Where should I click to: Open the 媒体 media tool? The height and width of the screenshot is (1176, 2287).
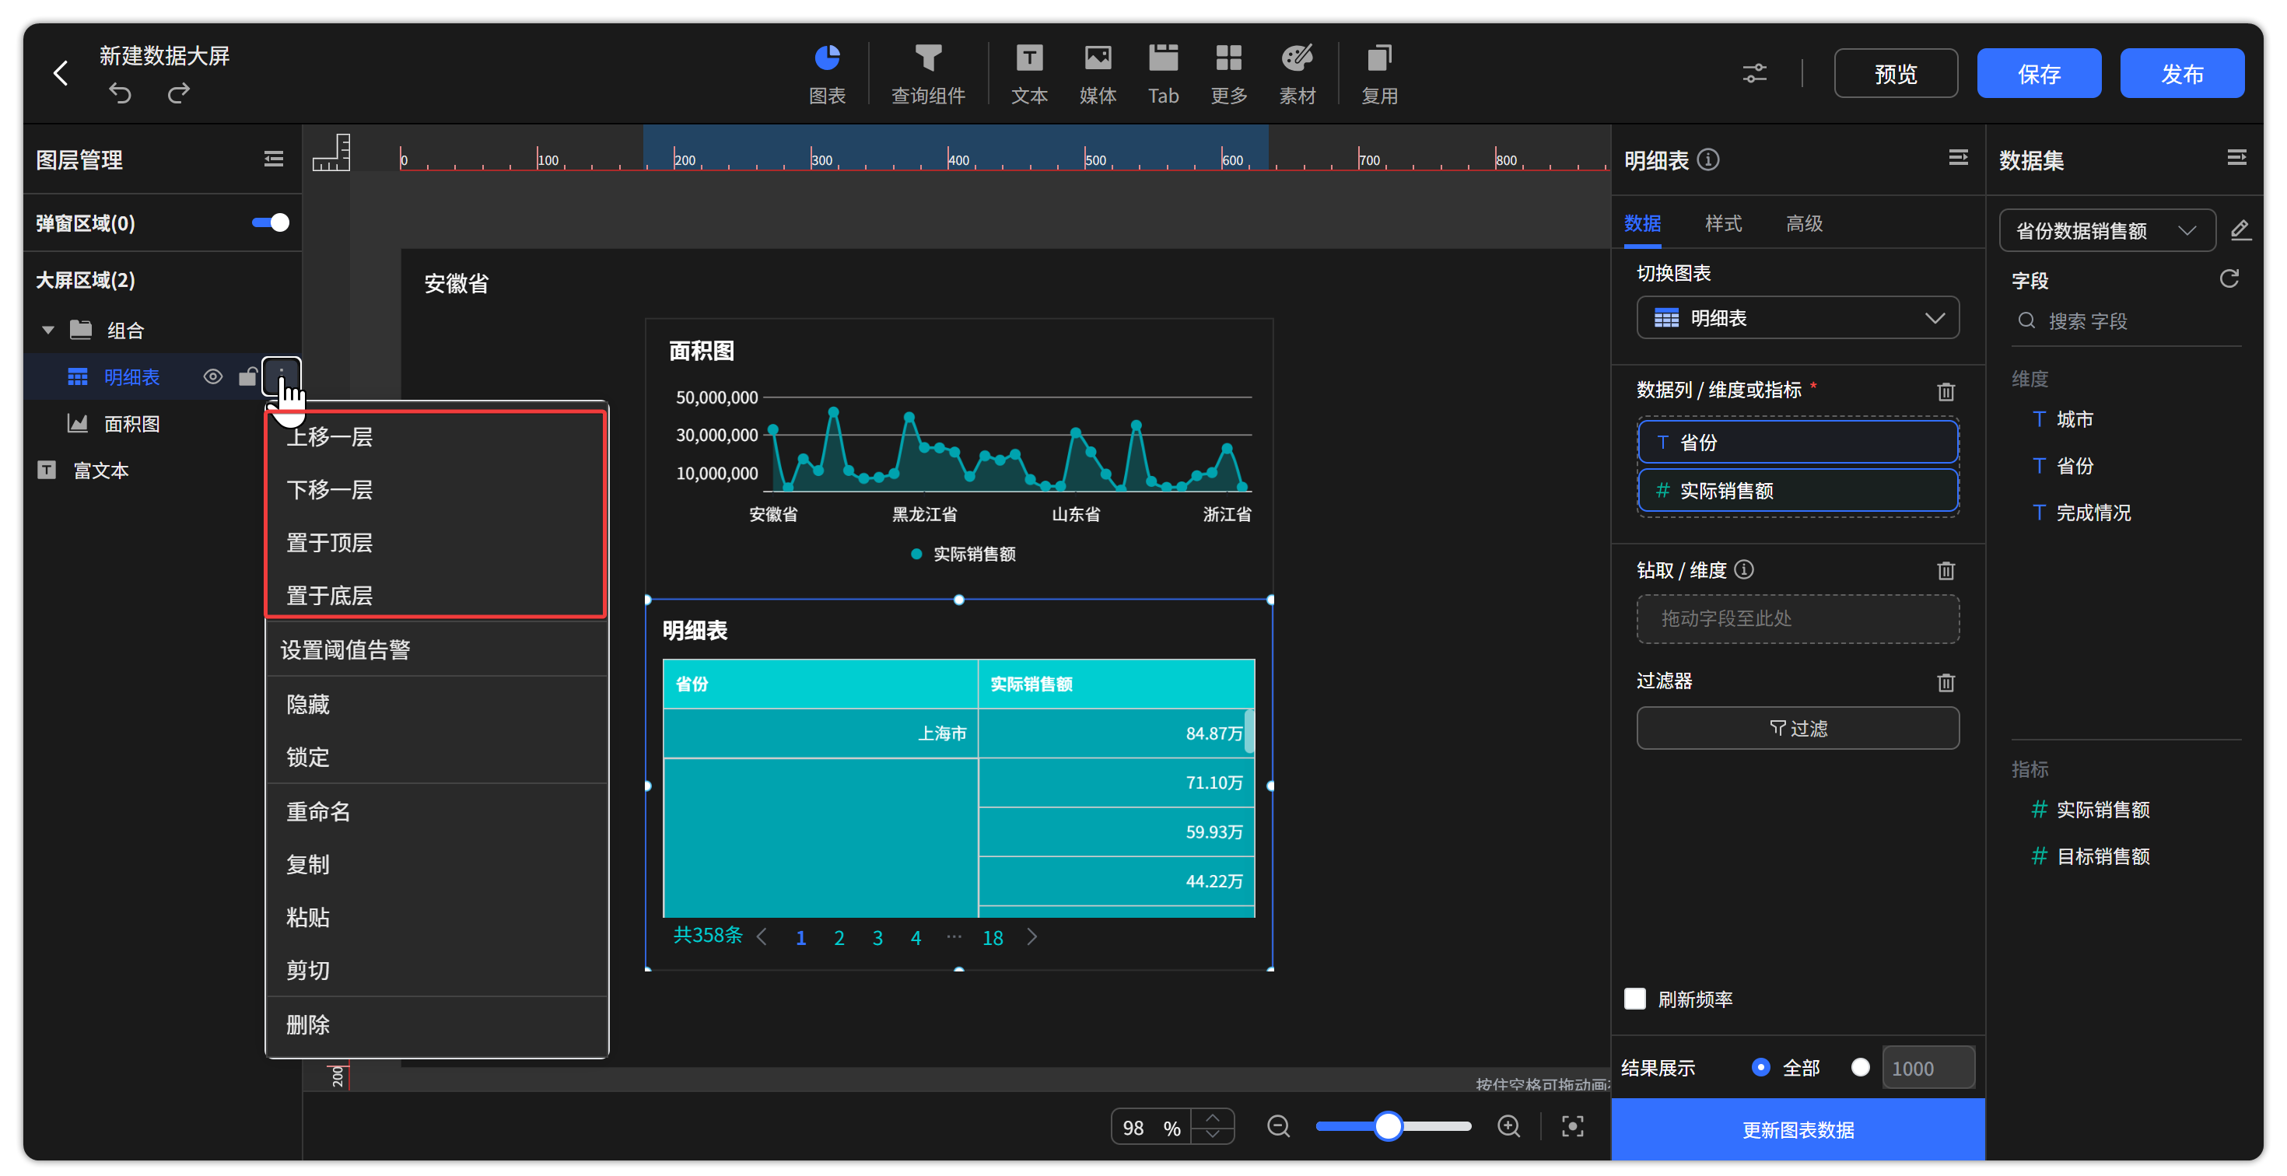coord(1098,74)
